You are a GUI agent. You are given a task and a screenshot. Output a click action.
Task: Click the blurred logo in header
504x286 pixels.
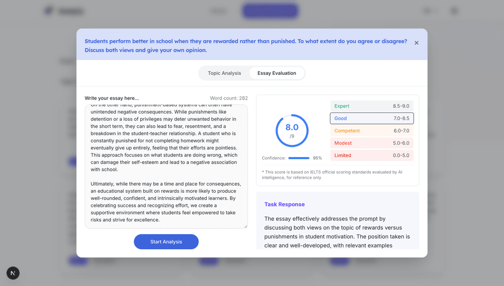(x=64, y=11)
